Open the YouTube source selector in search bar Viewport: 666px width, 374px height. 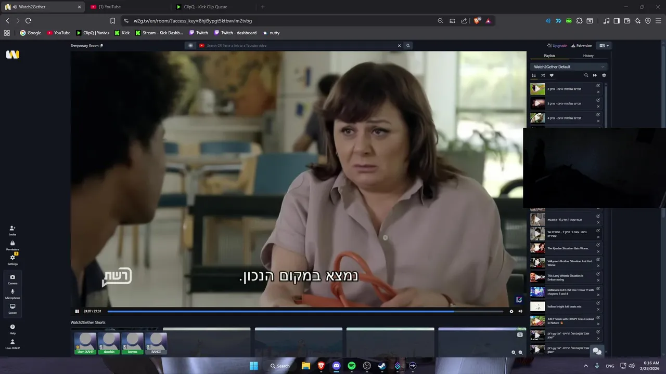tap(201, 46)
